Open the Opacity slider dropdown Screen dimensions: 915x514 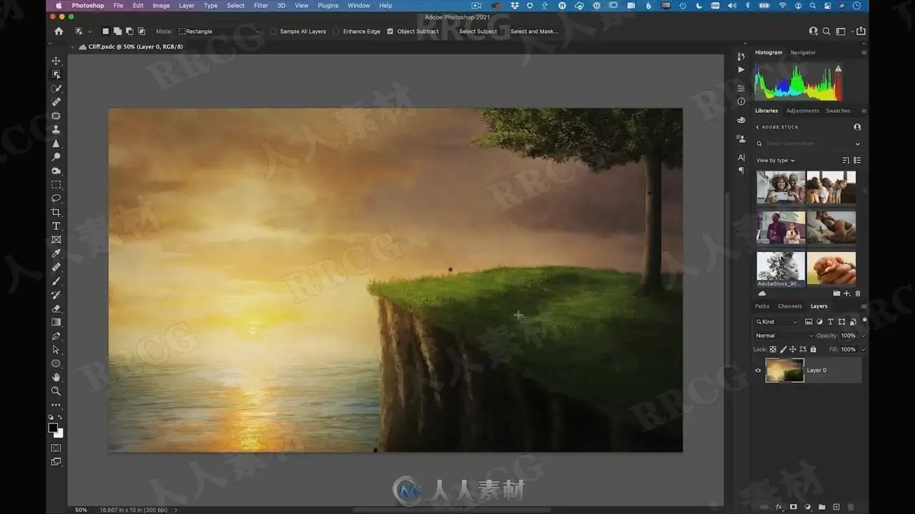click(x=863, y=336)
